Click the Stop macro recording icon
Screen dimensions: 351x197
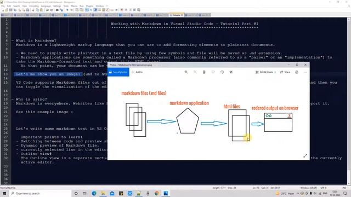tap(126, 10)
